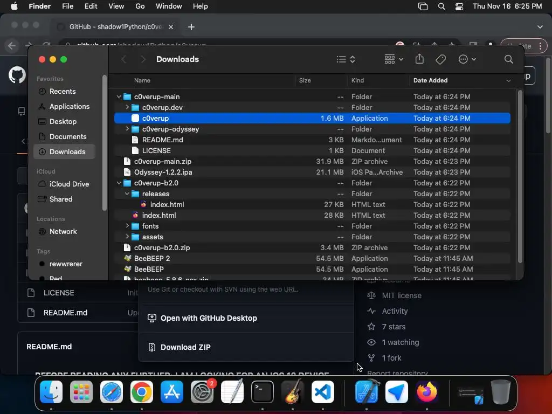Change view mode with list view switcher

click(x=346, y=59)
